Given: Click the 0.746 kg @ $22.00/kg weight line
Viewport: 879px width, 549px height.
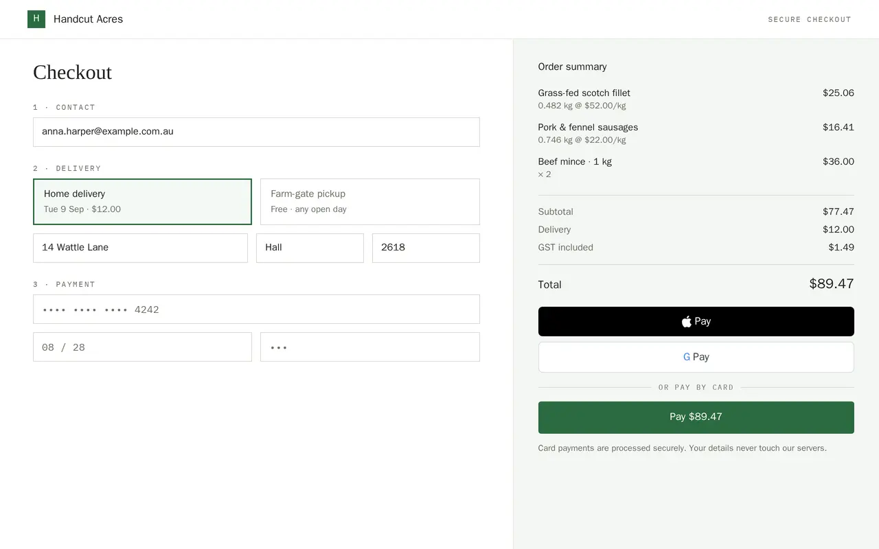Looking at the screenshot, I should [x=582, y=140].
